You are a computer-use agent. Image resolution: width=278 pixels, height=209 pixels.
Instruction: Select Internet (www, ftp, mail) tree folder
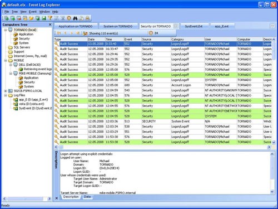[x=30, y=56]
